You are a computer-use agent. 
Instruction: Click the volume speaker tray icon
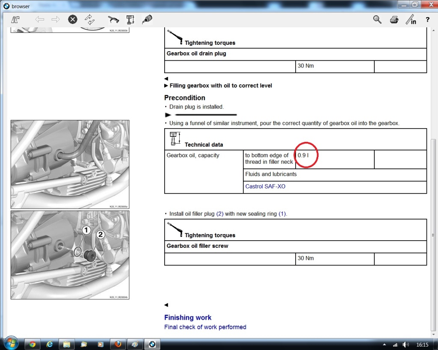(x=405, y=345)
